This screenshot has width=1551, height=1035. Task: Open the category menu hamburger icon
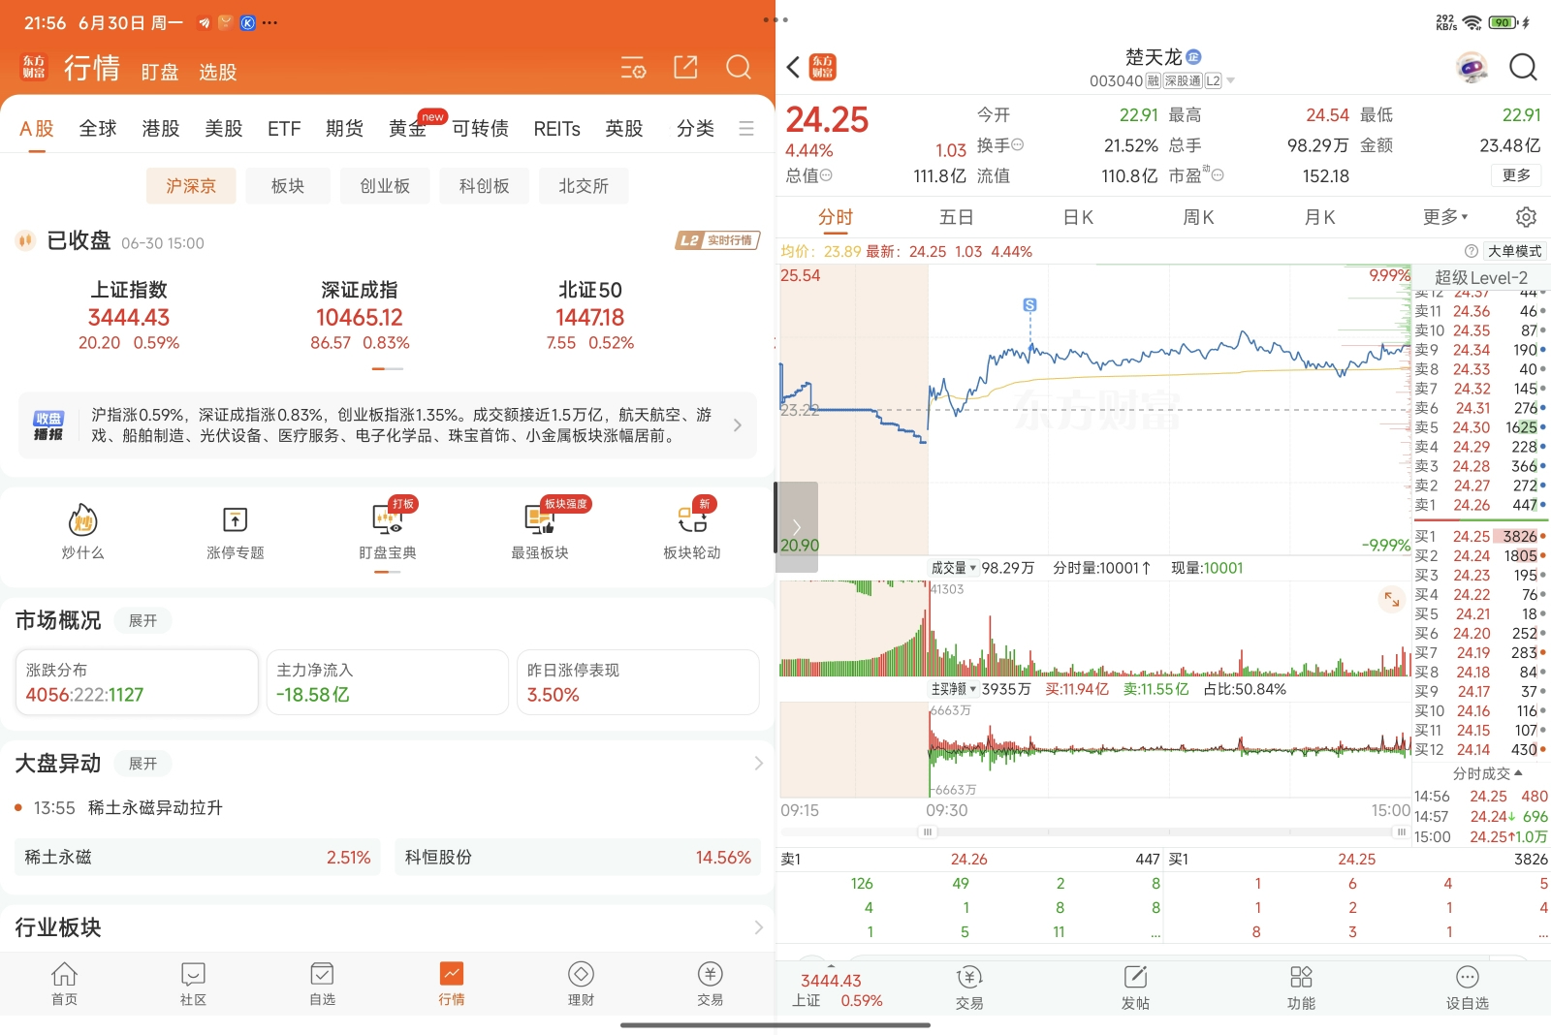coord(746,129)
